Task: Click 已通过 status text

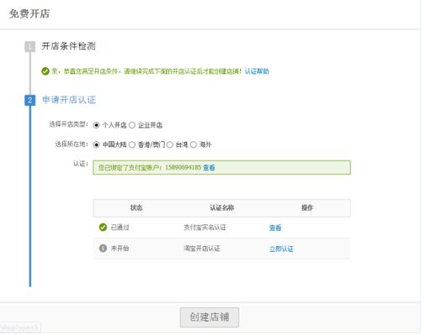Action: pos(120,227)
